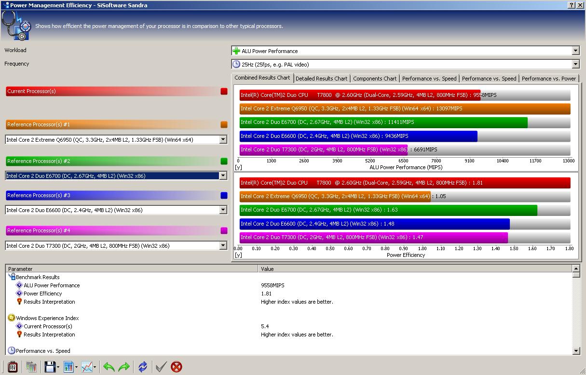Click the Parameter column header
Image resolution: width=586 pixels, height=375 pixels.
132,269
